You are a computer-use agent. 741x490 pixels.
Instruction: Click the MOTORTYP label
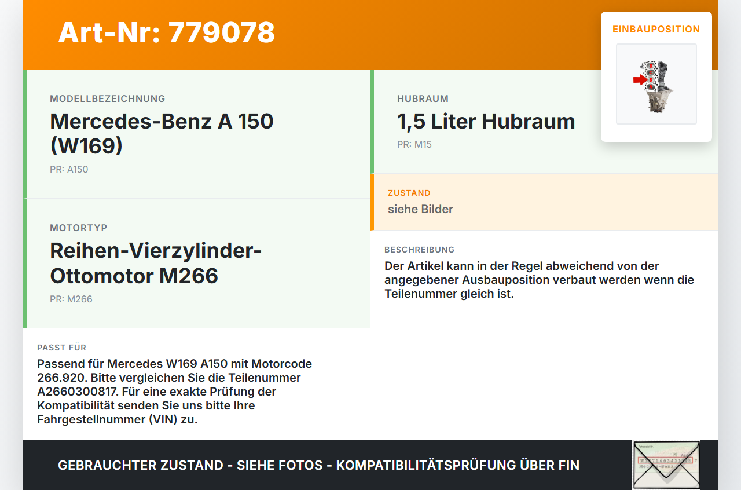(79, 228)
